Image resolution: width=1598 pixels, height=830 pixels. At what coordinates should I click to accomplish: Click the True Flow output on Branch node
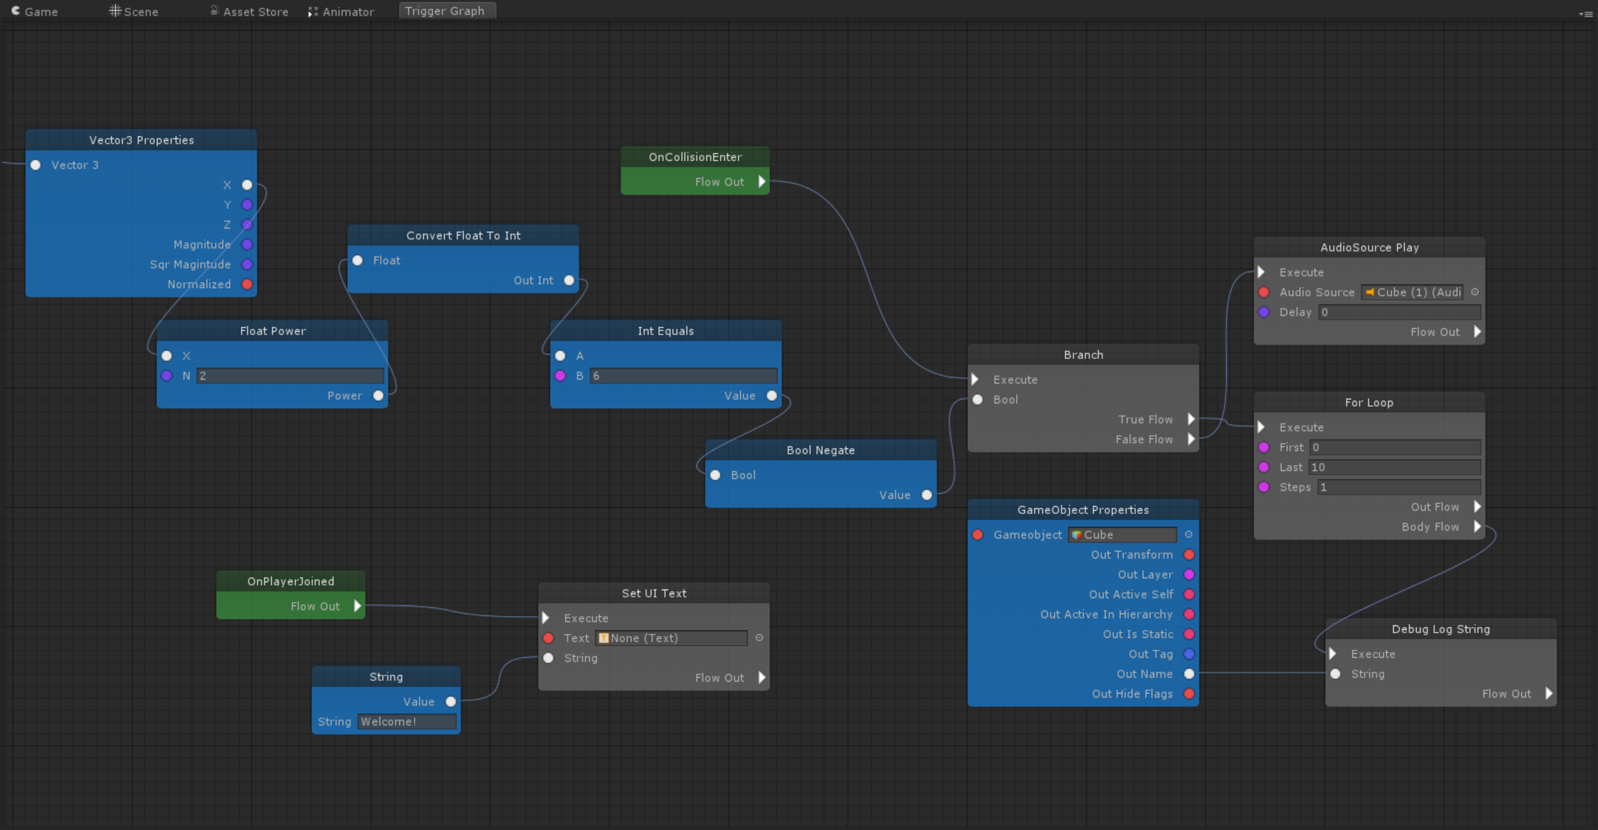[1189, 419]
